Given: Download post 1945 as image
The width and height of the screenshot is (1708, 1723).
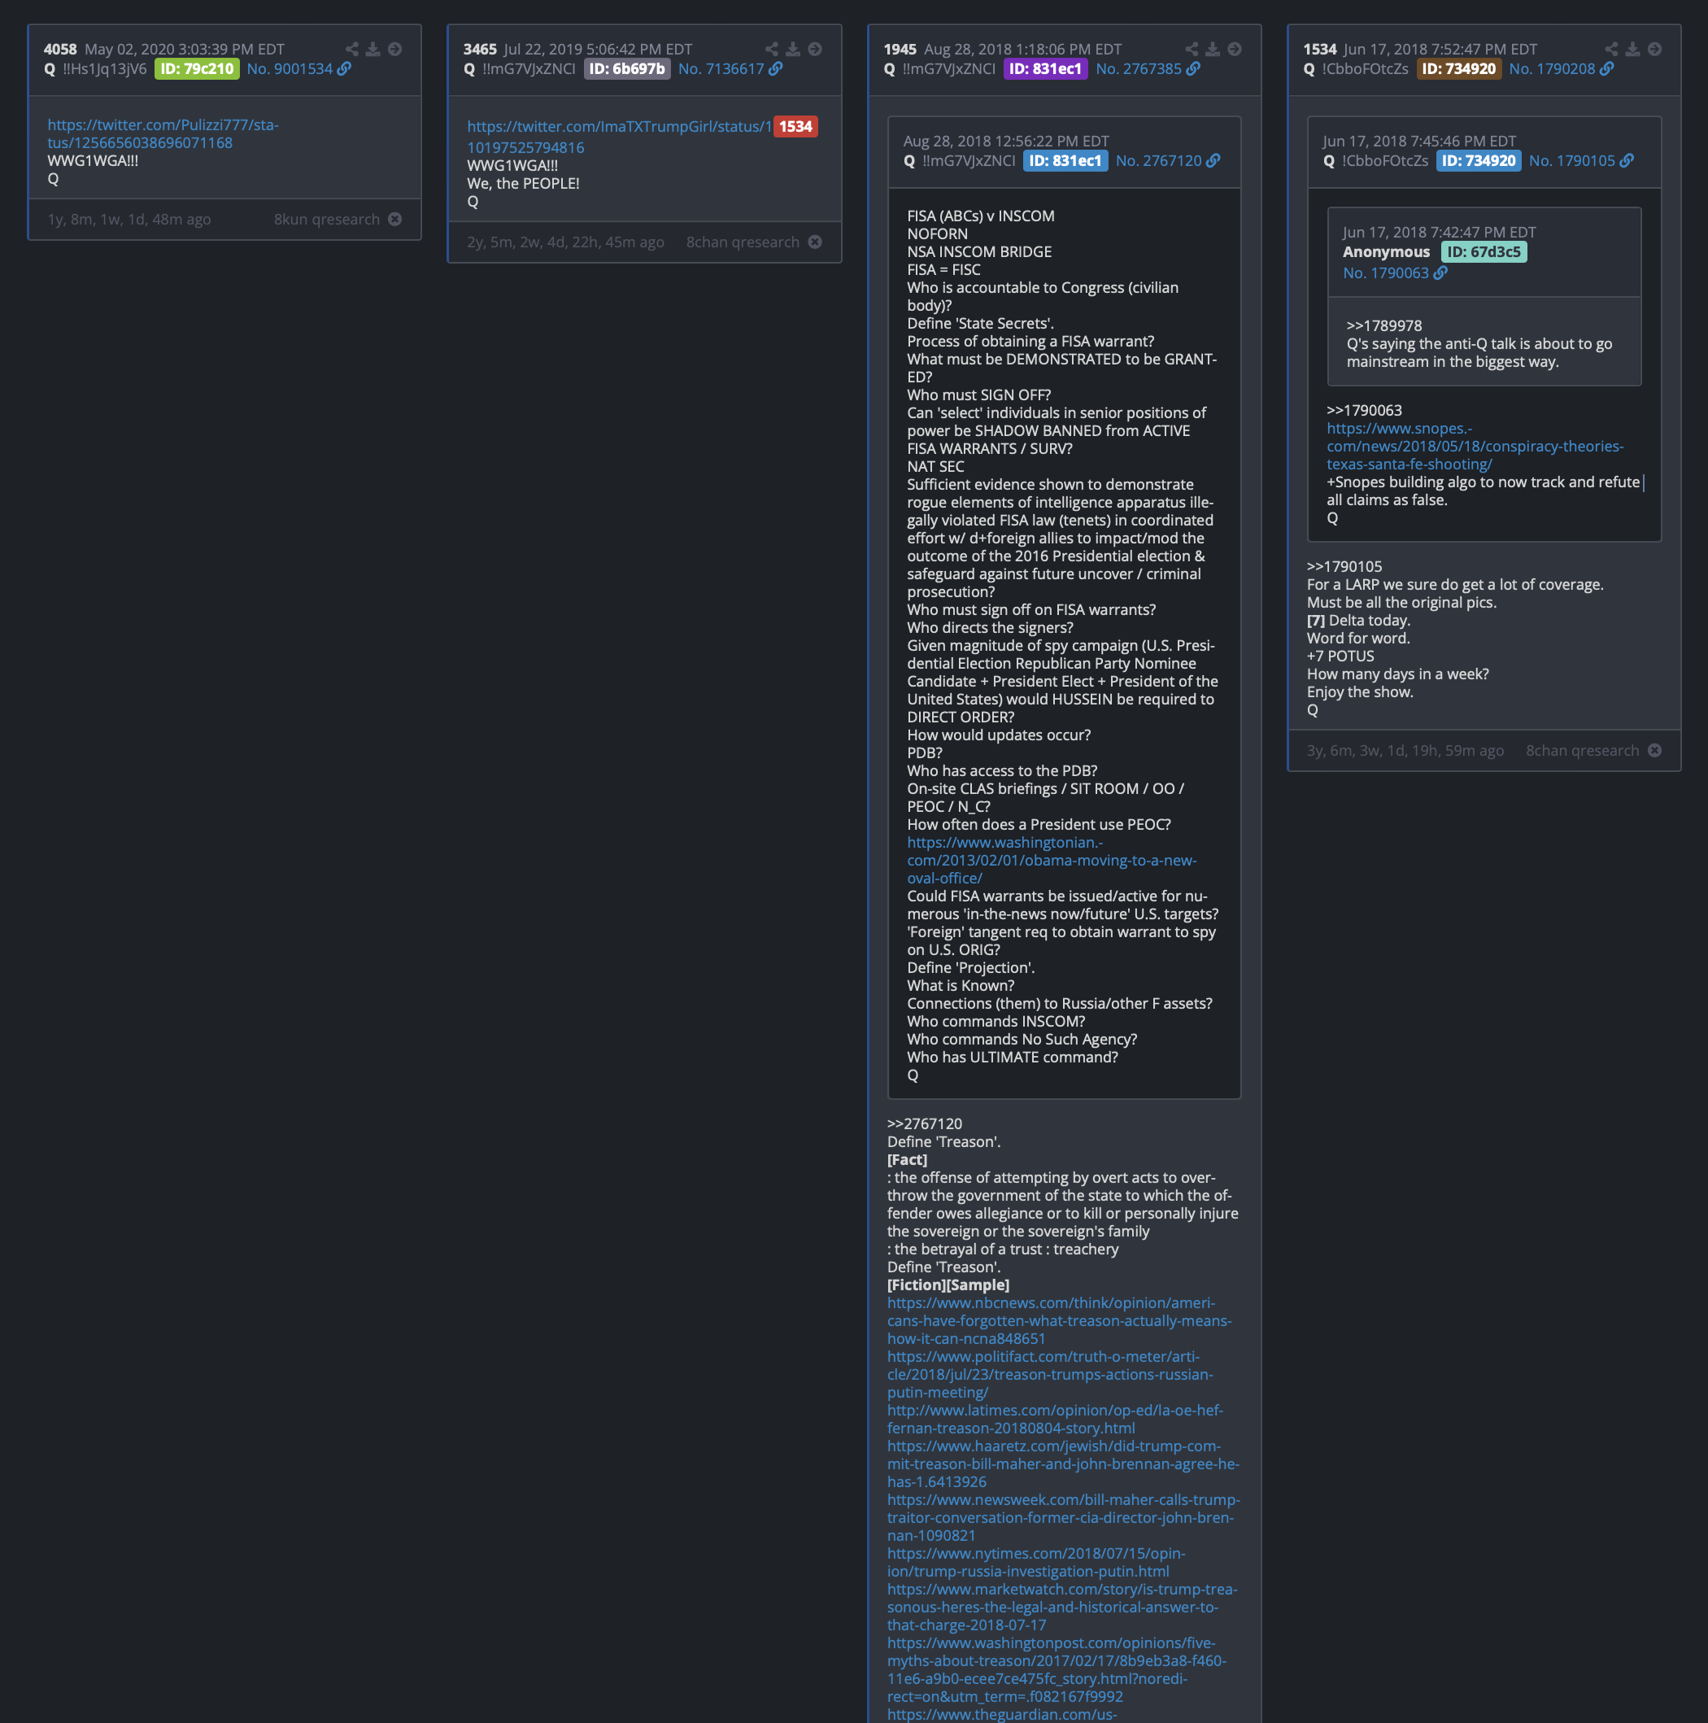Looking at the screenshot, I should (x=1213, y=49).
